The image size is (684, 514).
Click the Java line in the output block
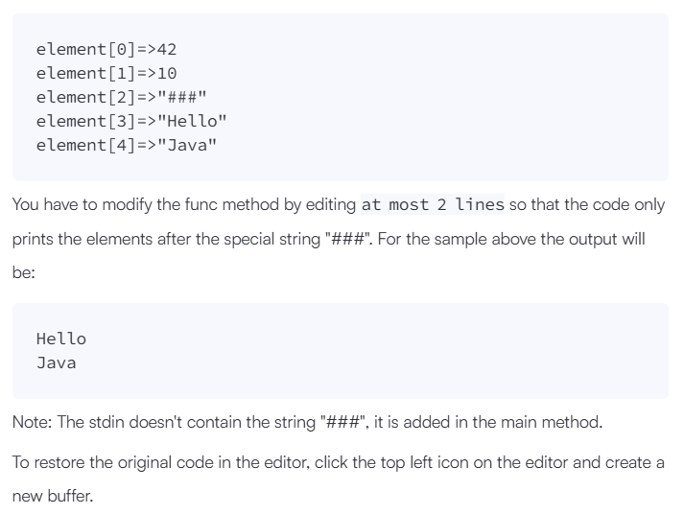56,362
